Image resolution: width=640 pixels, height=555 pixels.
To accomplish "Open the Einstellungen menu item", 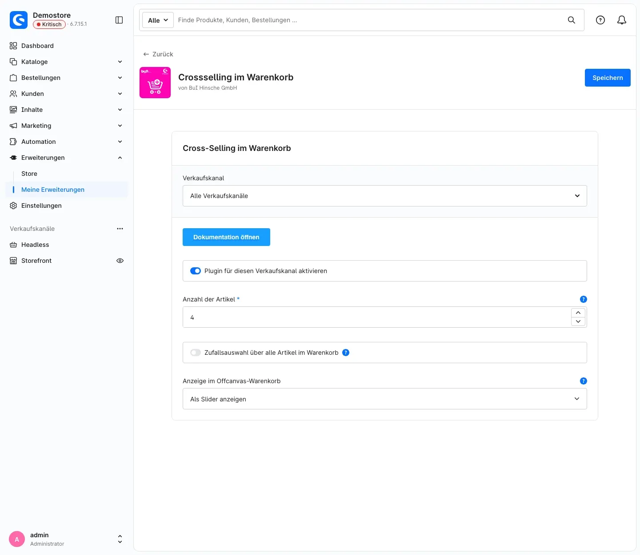I will tap(67, 206).
